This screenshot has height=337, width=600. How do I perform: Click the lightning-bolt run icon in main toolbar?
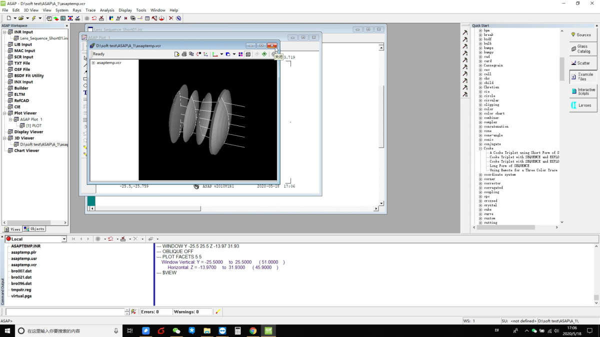(x=33, y=18)
